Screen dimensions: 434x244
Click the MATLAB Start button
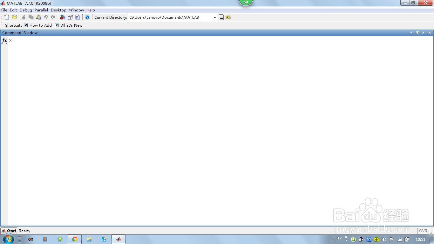9,231
